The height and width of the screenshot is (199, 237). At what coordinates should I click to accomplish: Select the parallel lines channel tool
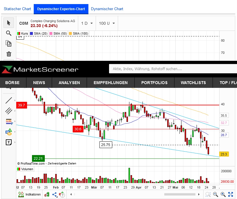pos(9,111)
